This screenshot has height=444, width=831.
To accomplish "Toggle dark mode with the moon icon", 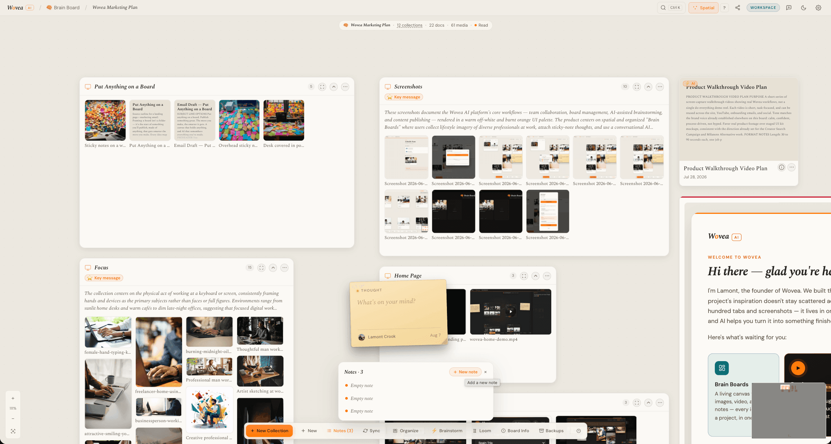I will 804,8.
